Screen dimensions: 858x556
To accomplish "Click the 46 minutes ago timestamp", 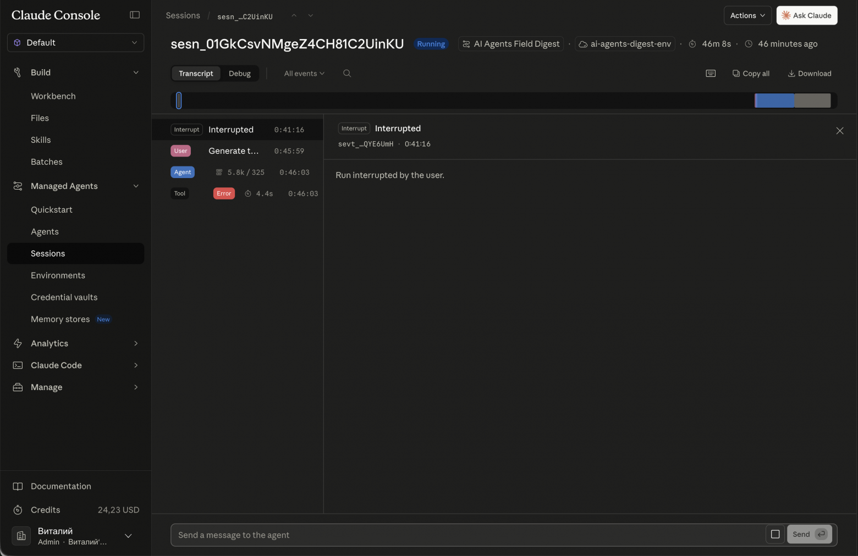I will coord(781,44).
